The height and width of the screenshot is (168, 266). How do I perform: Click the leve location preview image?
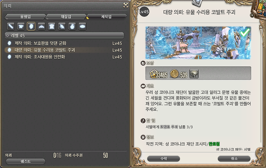(198, 43)
